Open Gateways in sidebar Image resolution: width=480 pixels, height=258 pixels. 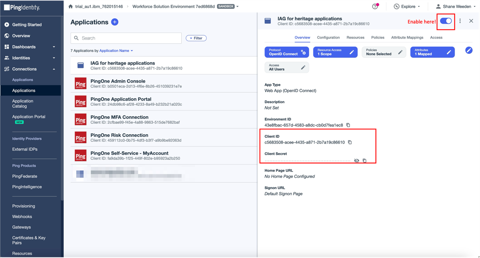(x=21, y=227)
